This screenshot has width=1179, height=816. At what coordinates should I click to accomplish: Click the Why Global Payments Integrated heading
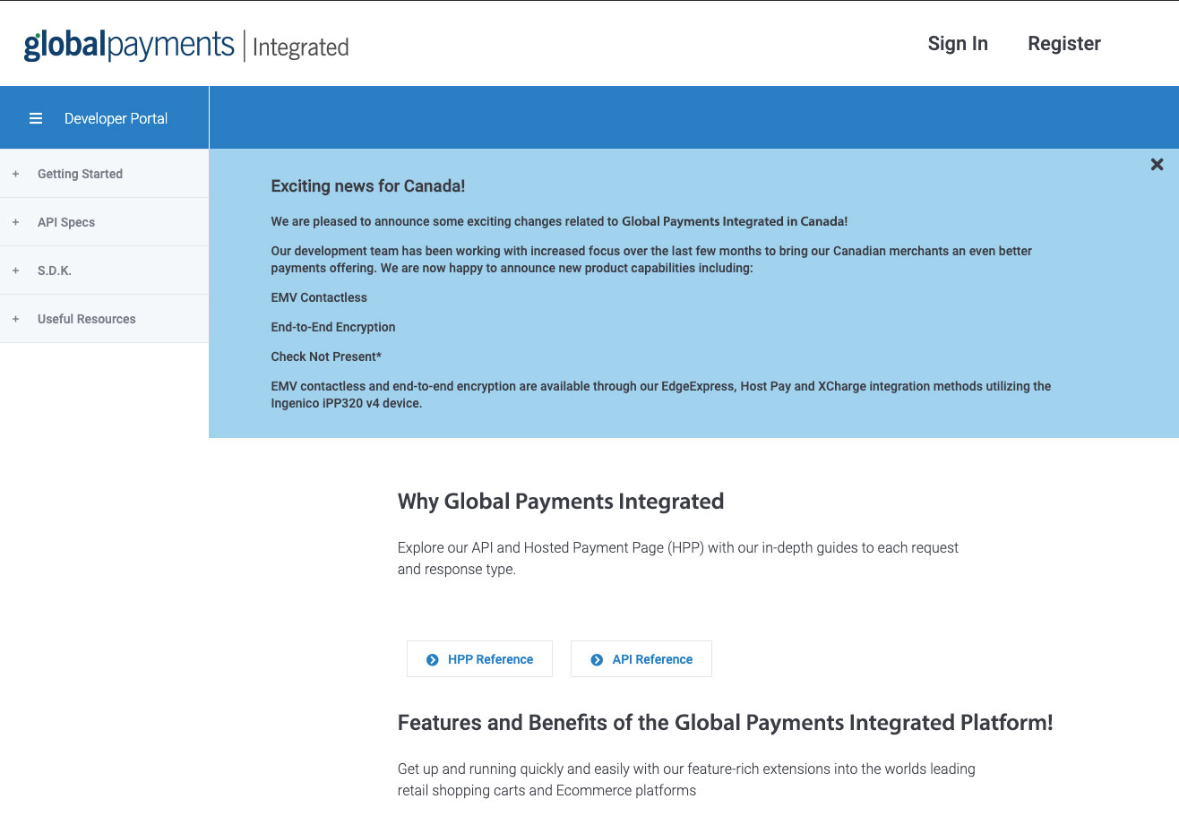click(x=561, y=502)
